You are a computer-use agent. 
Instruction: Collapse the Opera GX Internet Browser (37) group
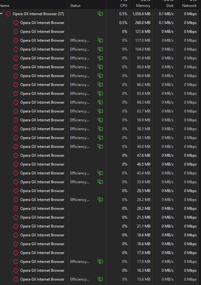click(x=2, y=14)
